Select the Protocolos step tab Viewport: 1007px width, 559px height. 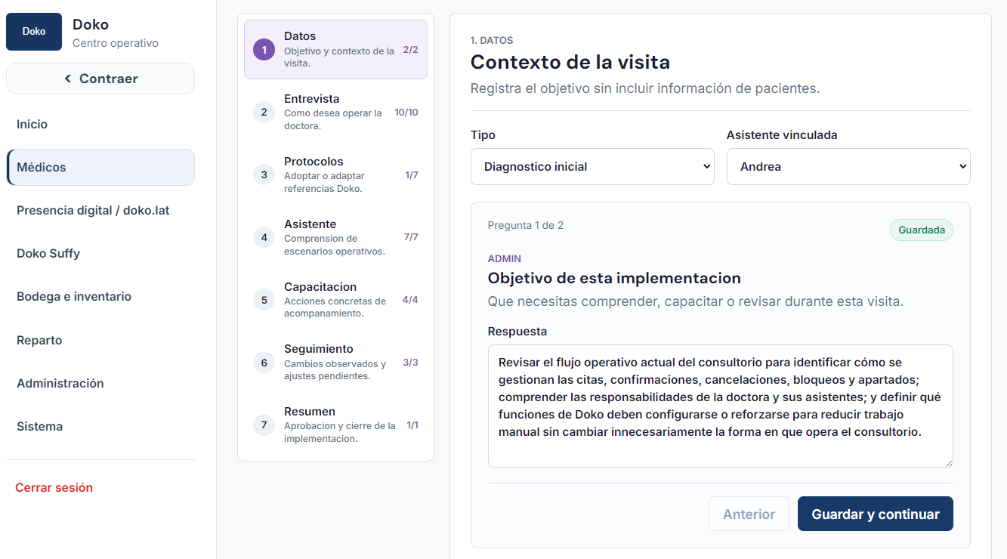click(x=335, y=175)
